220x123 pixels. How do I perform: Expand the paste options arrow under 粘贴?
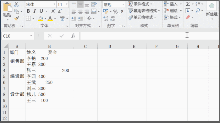[8, 20]
